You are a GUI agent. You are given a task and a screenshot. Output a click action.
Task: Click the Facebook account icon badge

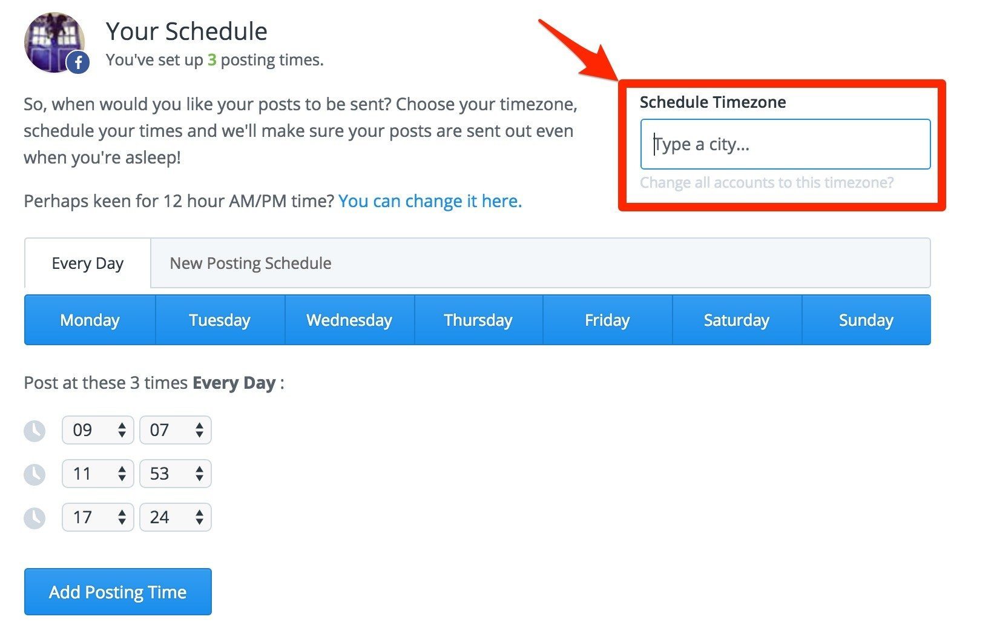pyautogui.click(x=77, y=61)
